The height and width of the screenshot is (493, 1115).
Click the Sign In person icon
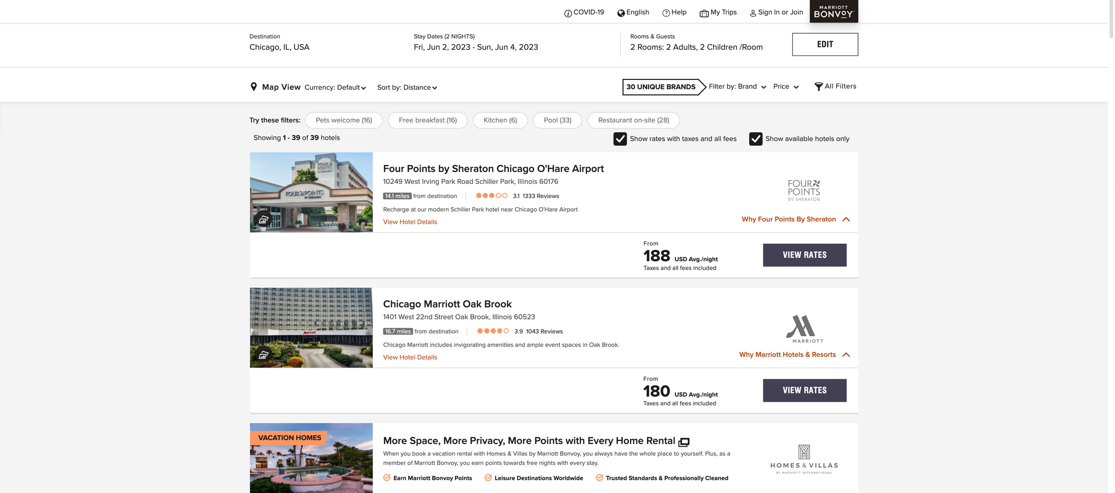(753, 13)
